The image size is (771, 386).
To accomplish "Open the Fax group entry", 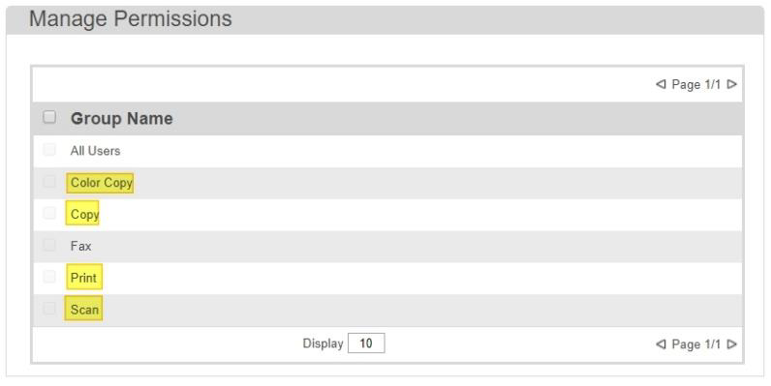I will click(x=80, y=246).
